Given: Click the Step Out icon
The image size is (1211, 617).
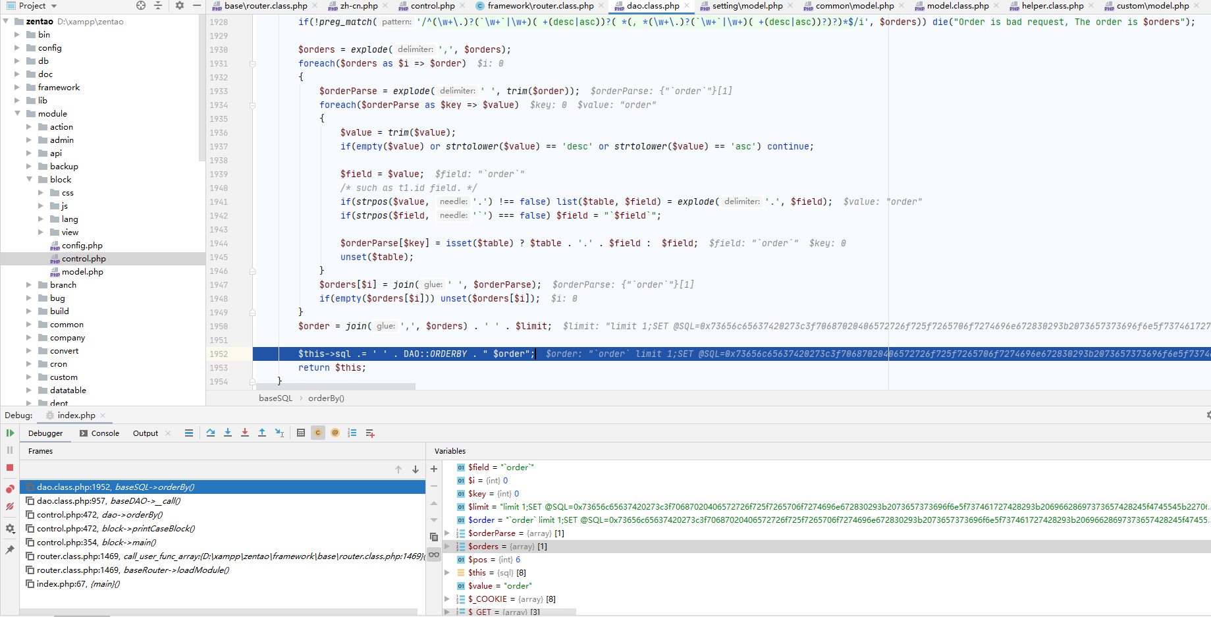Looking at the screenshot, I should [262, 433].
